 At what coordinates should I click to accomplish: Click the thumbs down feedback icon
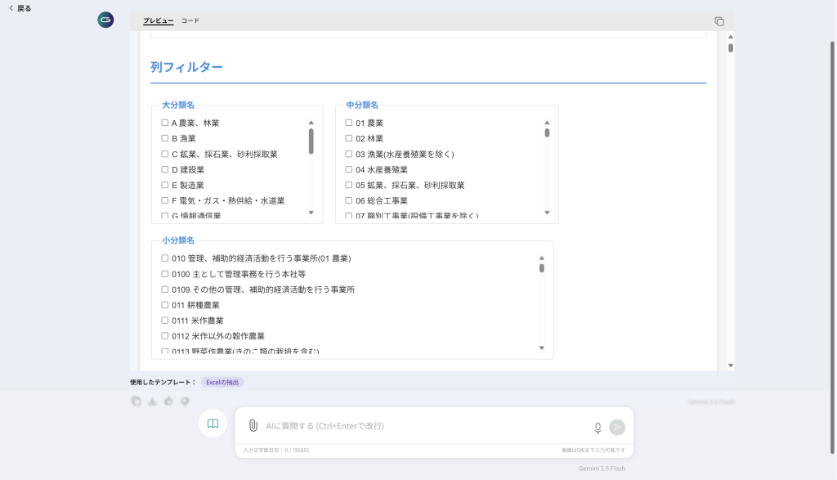(x=185, y=401)
